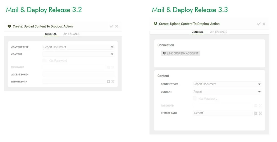Switch to Appearance tab in Release 3.3
Image resolution: width=277 pixels, height=142 pixels.
pyautogui.click(x=219, y=32)
